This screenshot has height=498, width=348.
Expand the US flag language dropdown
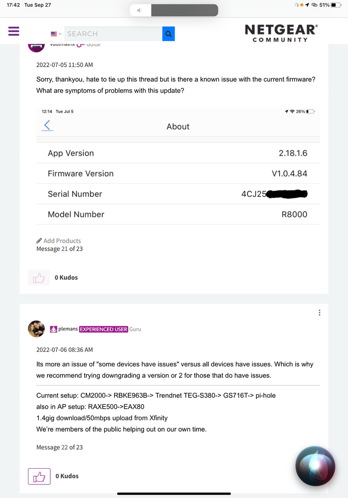click(56, 34)
